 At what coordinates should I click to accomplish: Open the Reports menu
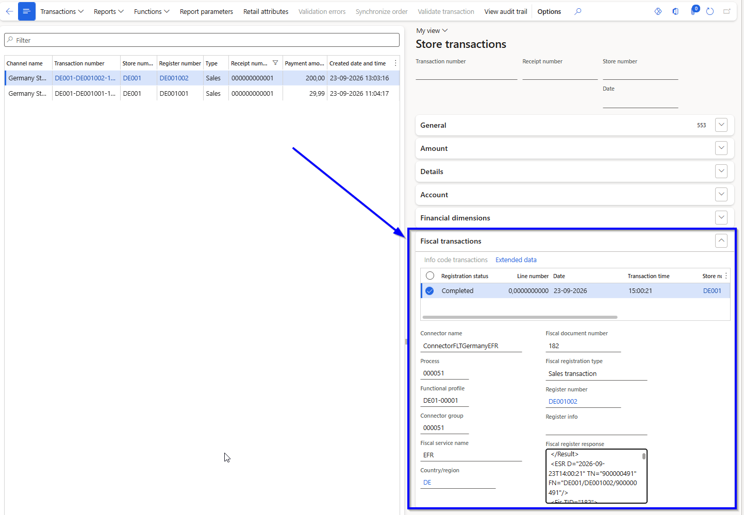[x=109, y=11]
